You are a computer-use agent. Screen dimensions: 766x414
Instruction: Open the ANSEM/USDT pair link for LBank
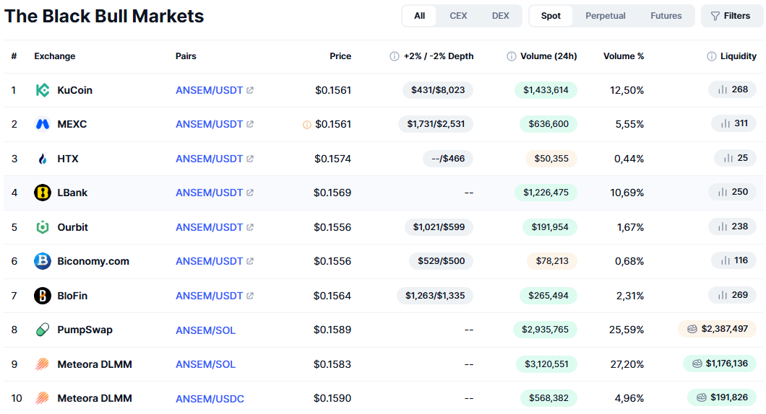tap(209, 193)
